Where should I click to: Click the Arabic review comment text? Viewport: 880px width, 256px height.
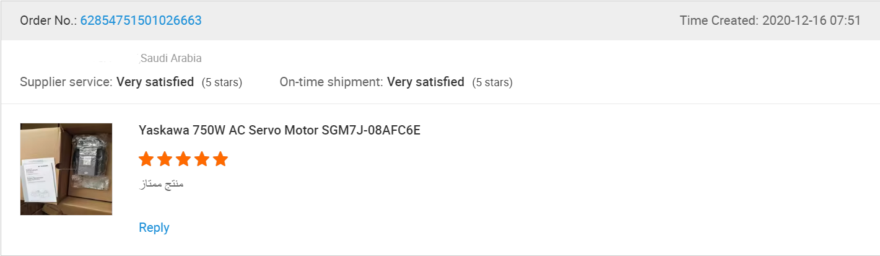162,184
